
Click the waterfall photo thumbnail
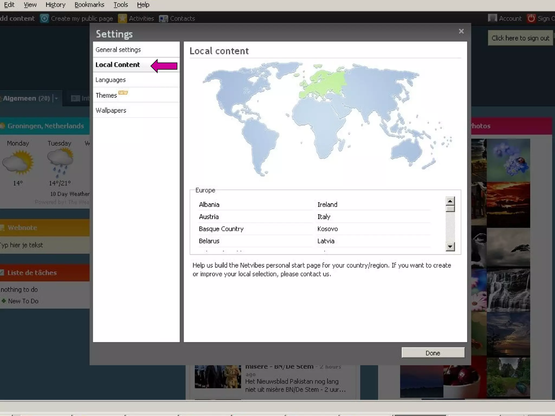pos(508,290)
